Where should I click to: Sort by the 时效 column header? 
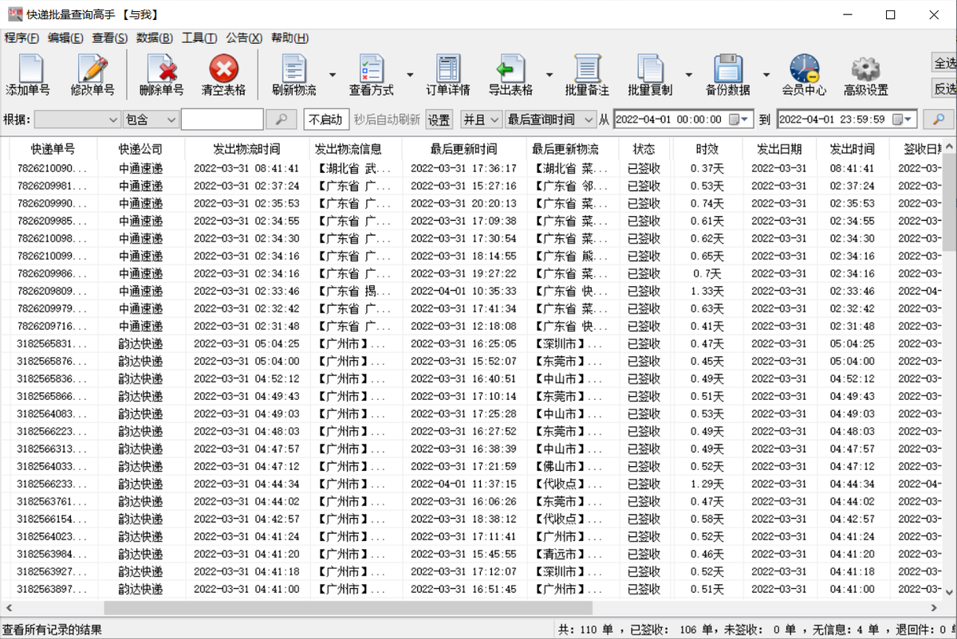pyautogui.click(x=707, y=148)
